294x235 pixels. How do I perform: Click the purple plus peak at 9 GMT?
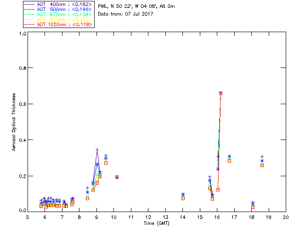97,150
